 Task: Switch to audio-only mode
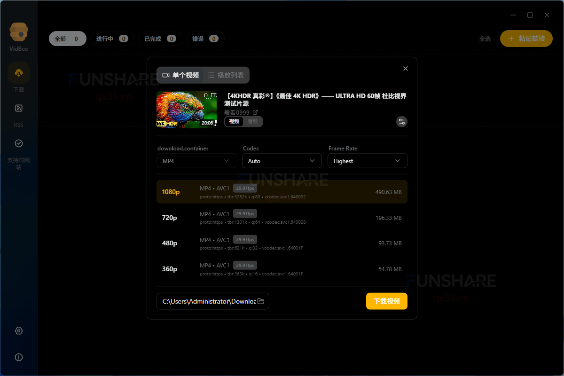click(x=253, y=122)
